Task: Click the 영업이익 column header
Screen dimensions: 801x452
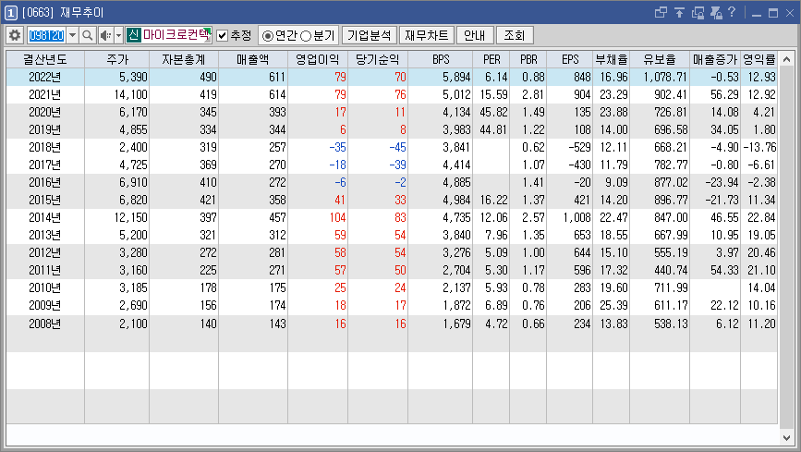Action: (318, 59)
